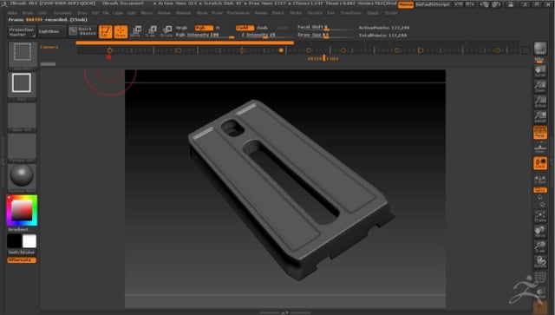
Task: Select the black secondary color swatch
Action: tap(15, 241)
